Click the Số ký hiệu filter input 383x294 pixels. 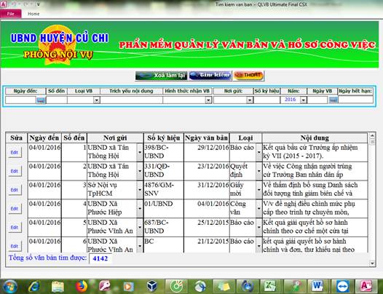[266, 100]
